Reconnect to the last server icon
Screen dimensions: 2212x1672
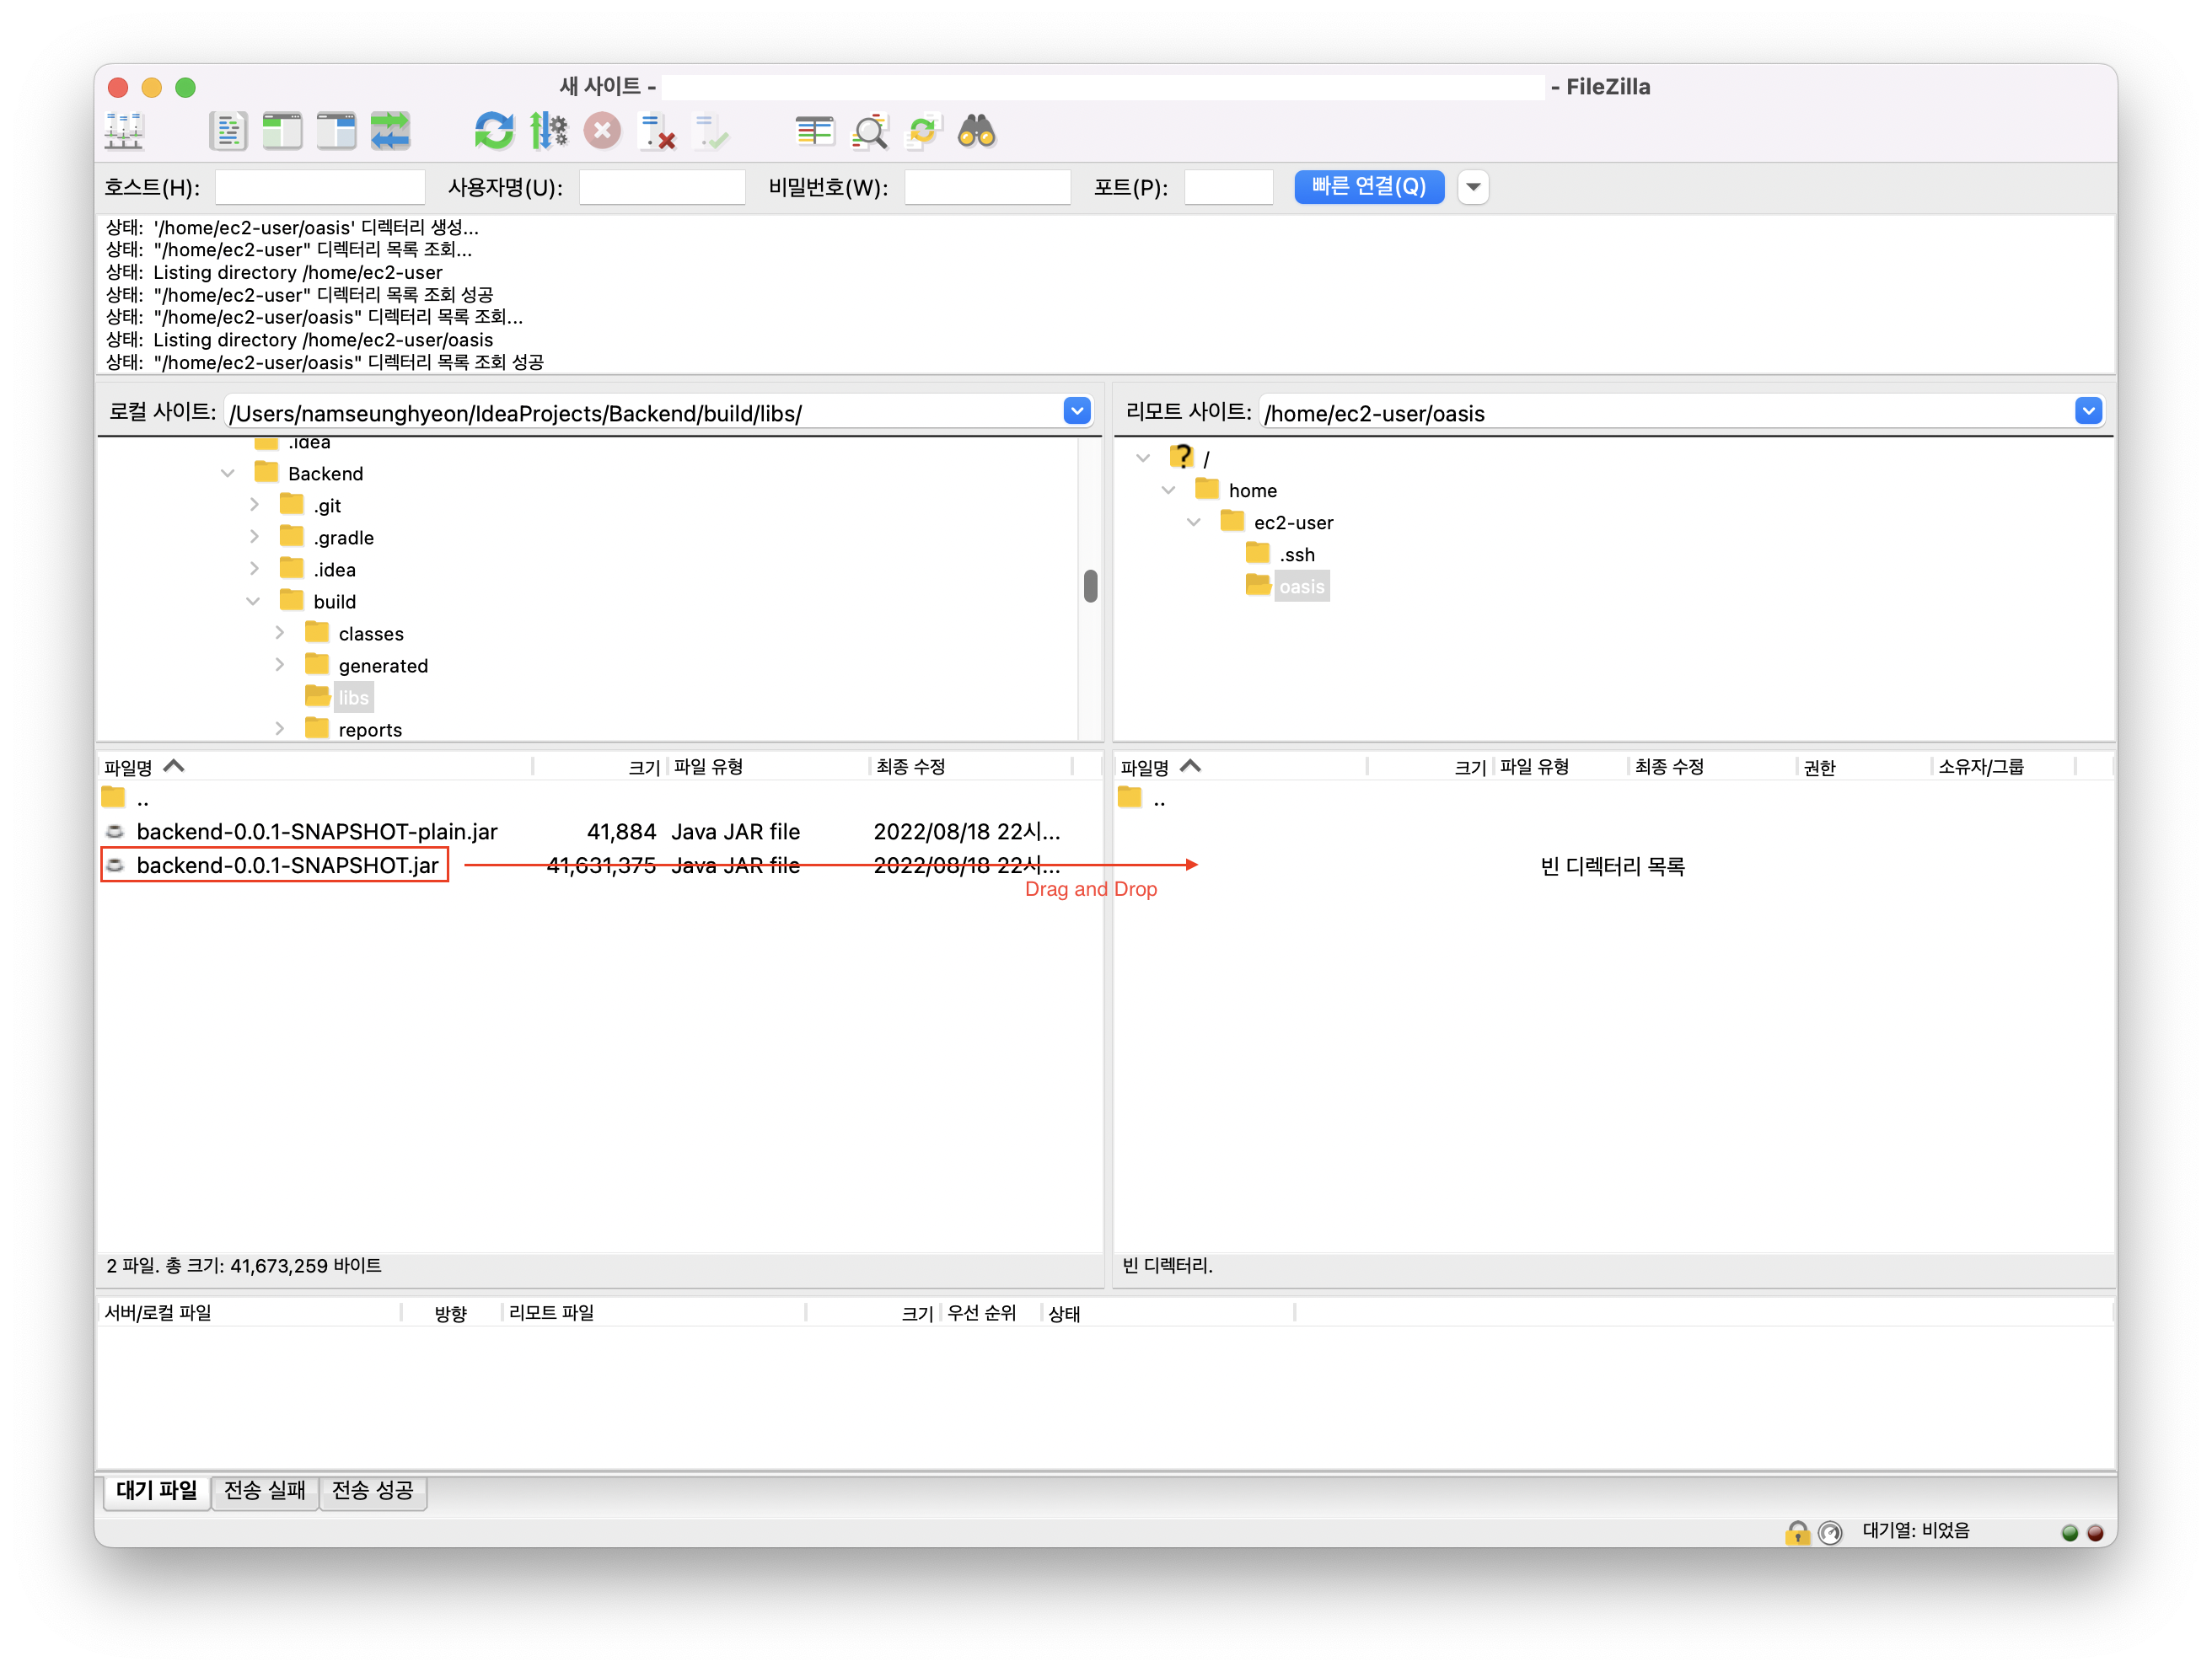tap(712, 131)
